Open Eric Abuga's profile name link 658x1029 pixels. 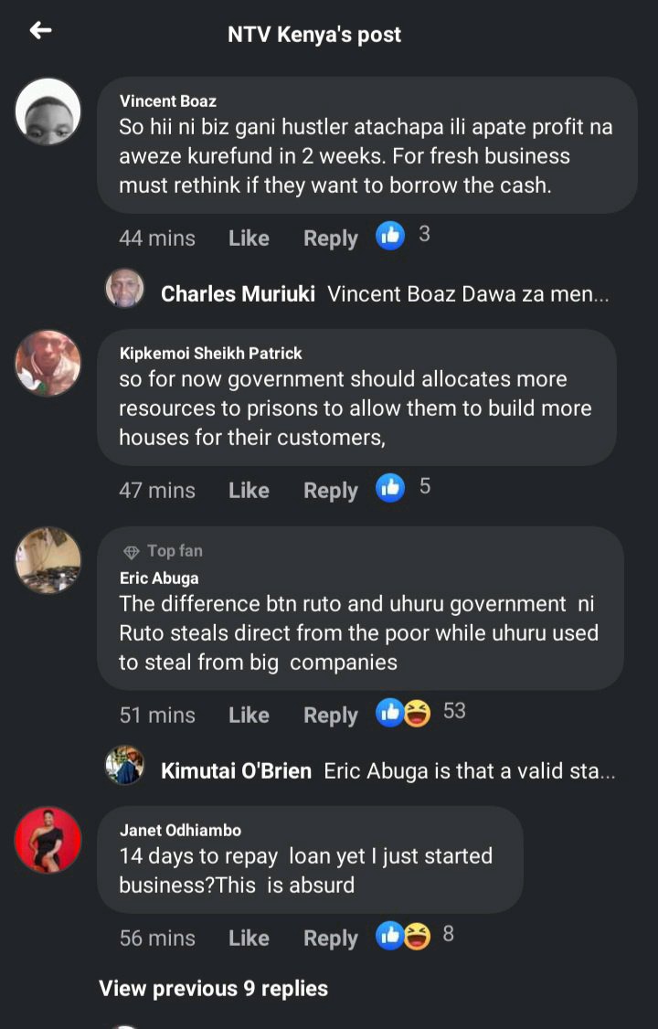point(159,578)
